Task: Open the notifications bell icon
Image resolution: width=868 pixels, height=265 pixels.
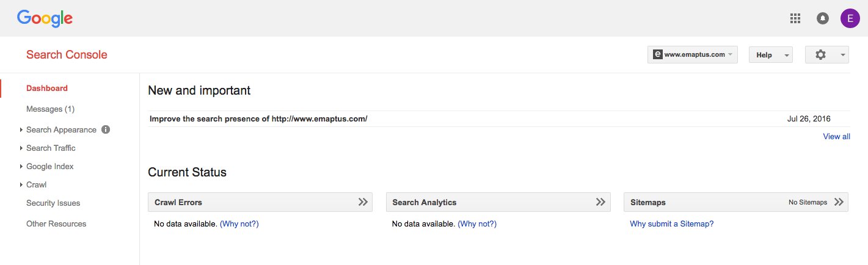Action: pos(823,18)
